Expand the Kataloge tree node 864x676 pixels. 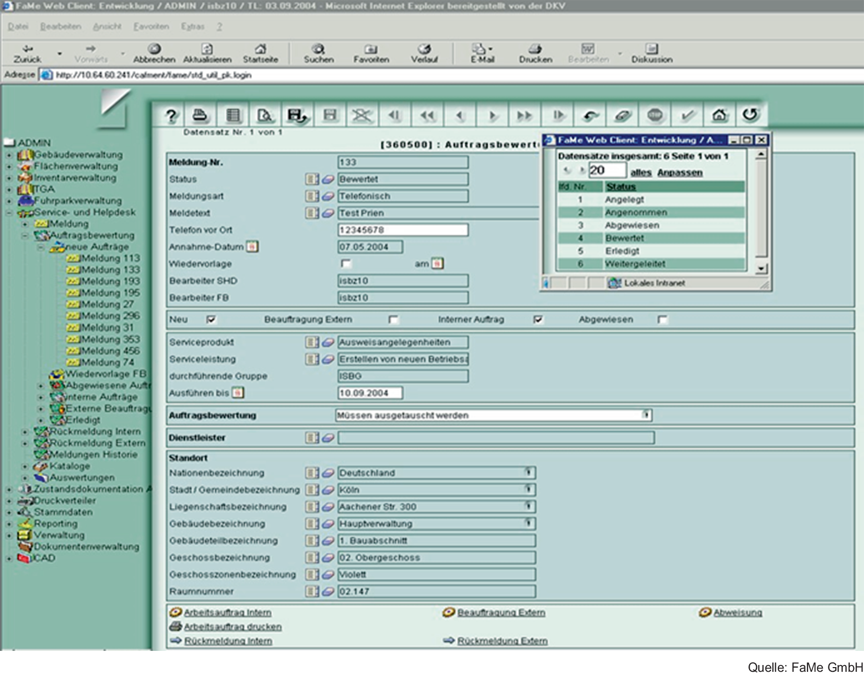(25, 466)
